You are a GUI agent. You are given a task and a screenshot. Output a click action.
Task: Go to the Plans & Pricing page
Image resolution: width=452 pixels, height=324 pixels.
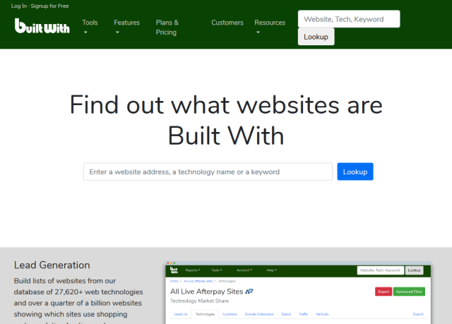(167, 27)
